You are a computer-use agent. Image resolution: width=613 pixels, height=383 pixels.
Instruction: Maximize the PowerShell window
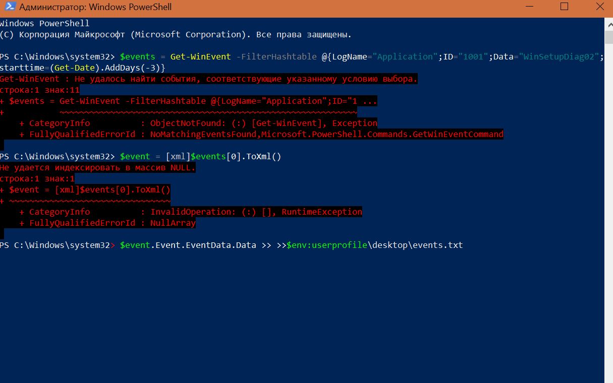click(564, 7)
